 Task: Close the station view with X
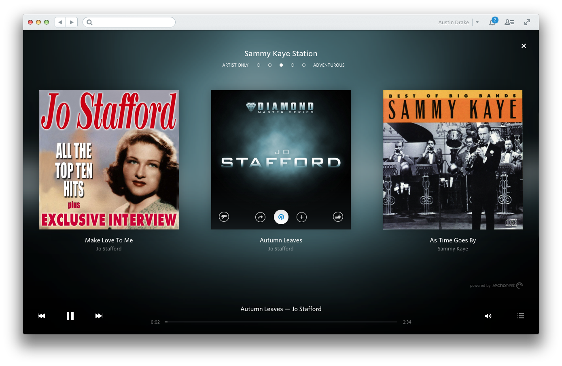[524, 46]
